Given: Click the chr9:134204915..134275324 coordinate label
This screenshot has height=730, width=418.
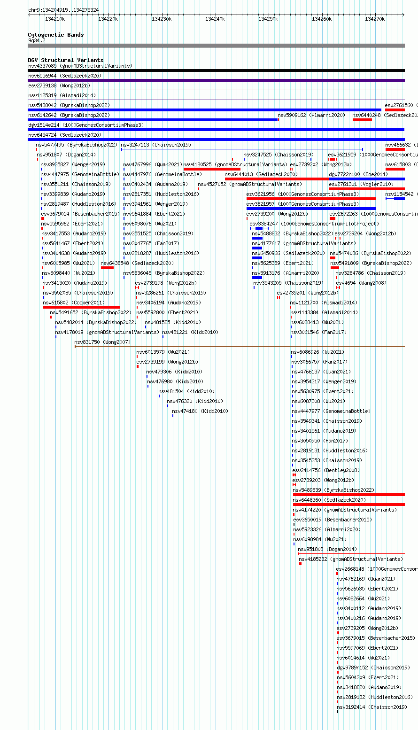Looking at the screenshot, I should click(63, 10).
